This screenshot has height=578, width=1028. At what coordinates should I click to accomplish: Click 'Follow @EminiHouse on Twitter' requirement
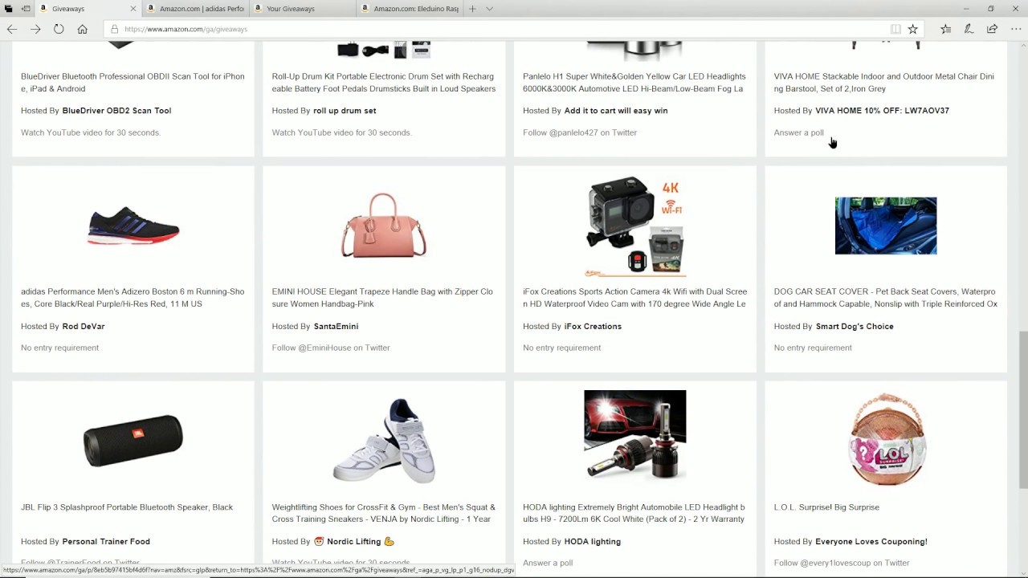pos(331,348)
